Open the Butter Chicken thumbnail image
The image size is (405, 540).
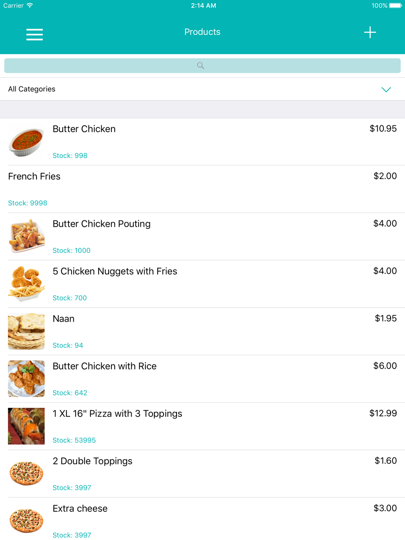26,142
